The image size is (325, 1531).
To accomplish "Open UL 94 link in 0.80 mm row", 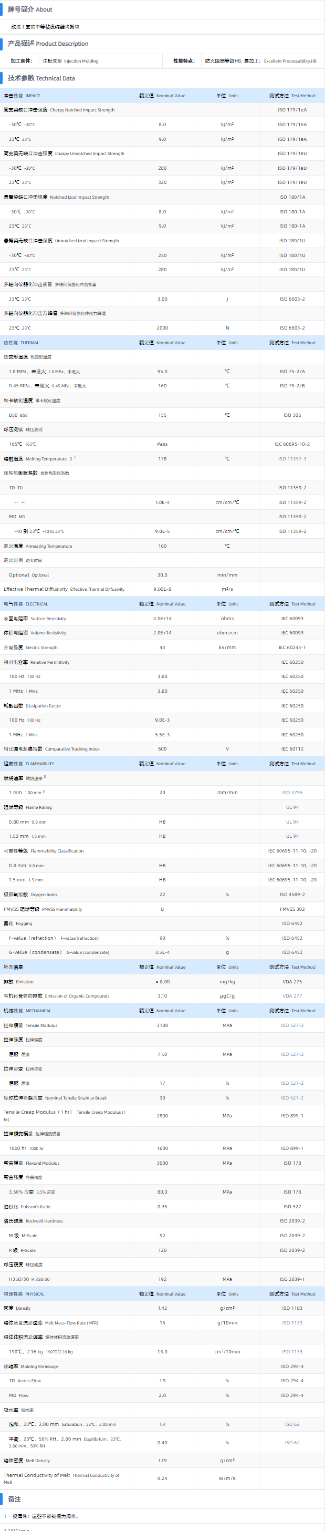I will click(x=292, y=822).
